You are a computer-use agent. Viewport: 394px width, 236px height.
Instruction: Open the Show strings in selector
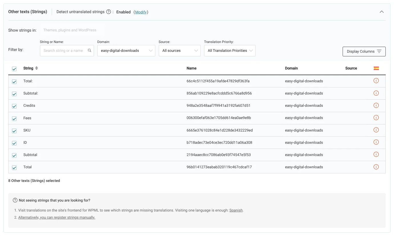point(72,30)
